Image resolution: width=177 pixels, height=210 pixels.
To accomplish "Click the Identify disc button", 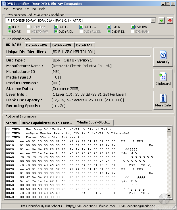I will click(163, 57).
